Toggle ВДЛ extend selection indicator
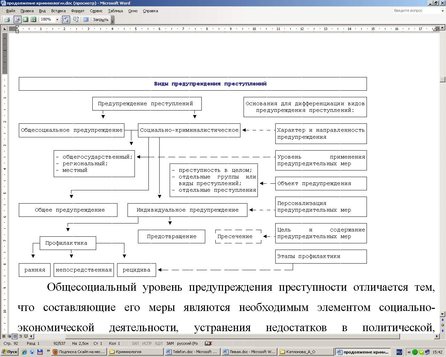The width and height of the screenshot is (446, 357). [159, 343]
